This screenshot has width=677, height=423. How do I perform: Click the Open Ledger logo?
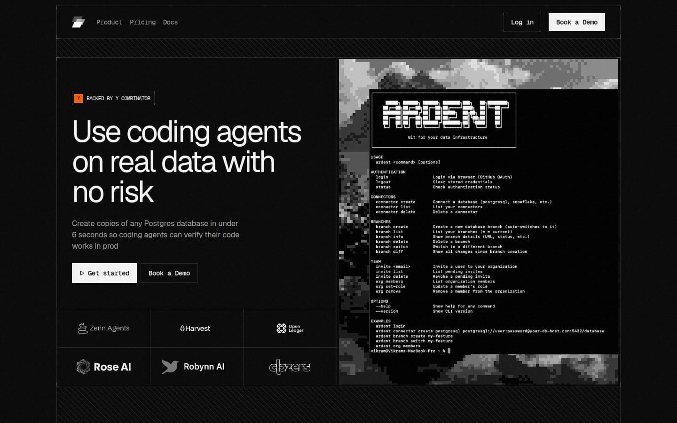click(x=290, y=328)
